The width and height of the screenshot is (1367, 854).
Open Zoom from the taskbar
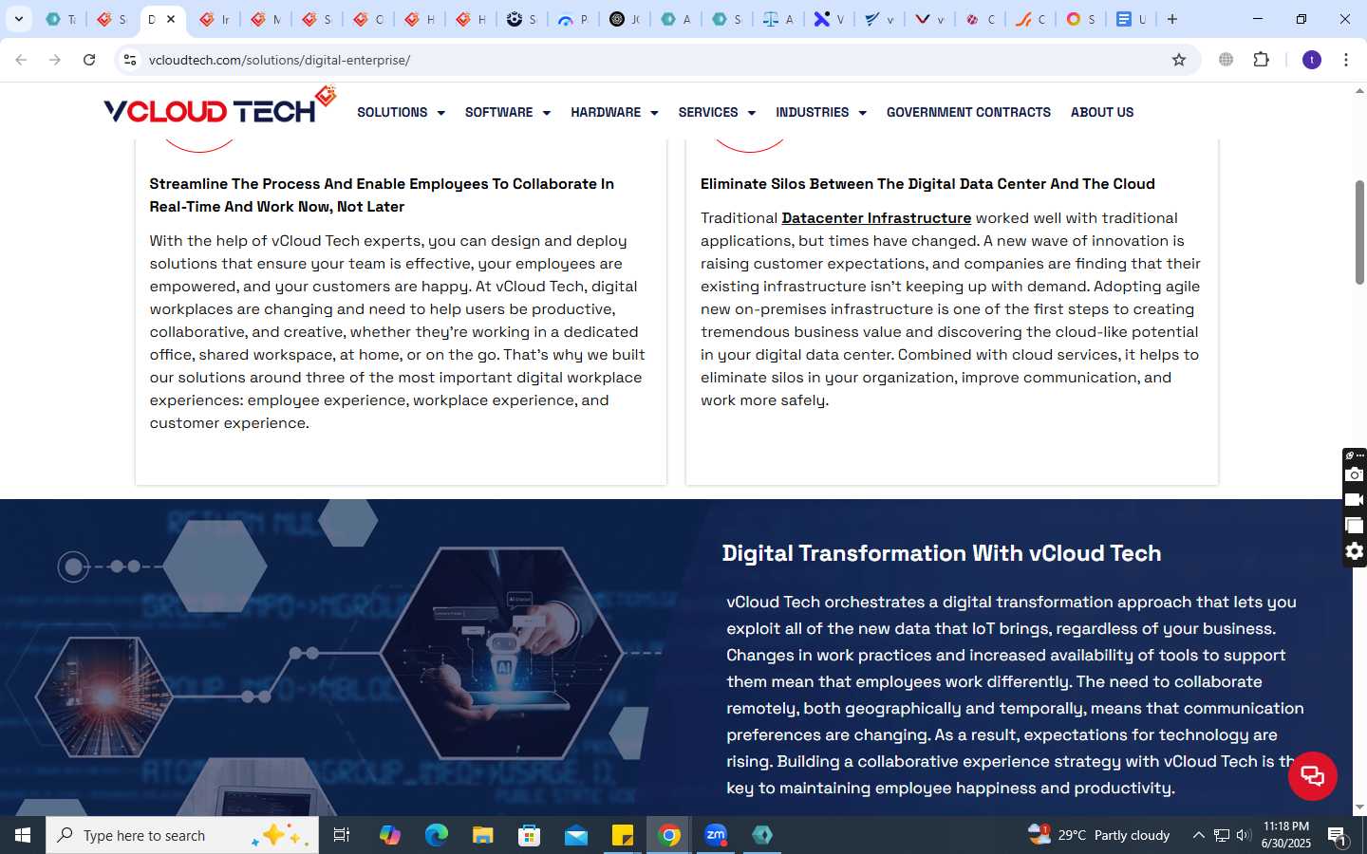[x=716, y=835]
